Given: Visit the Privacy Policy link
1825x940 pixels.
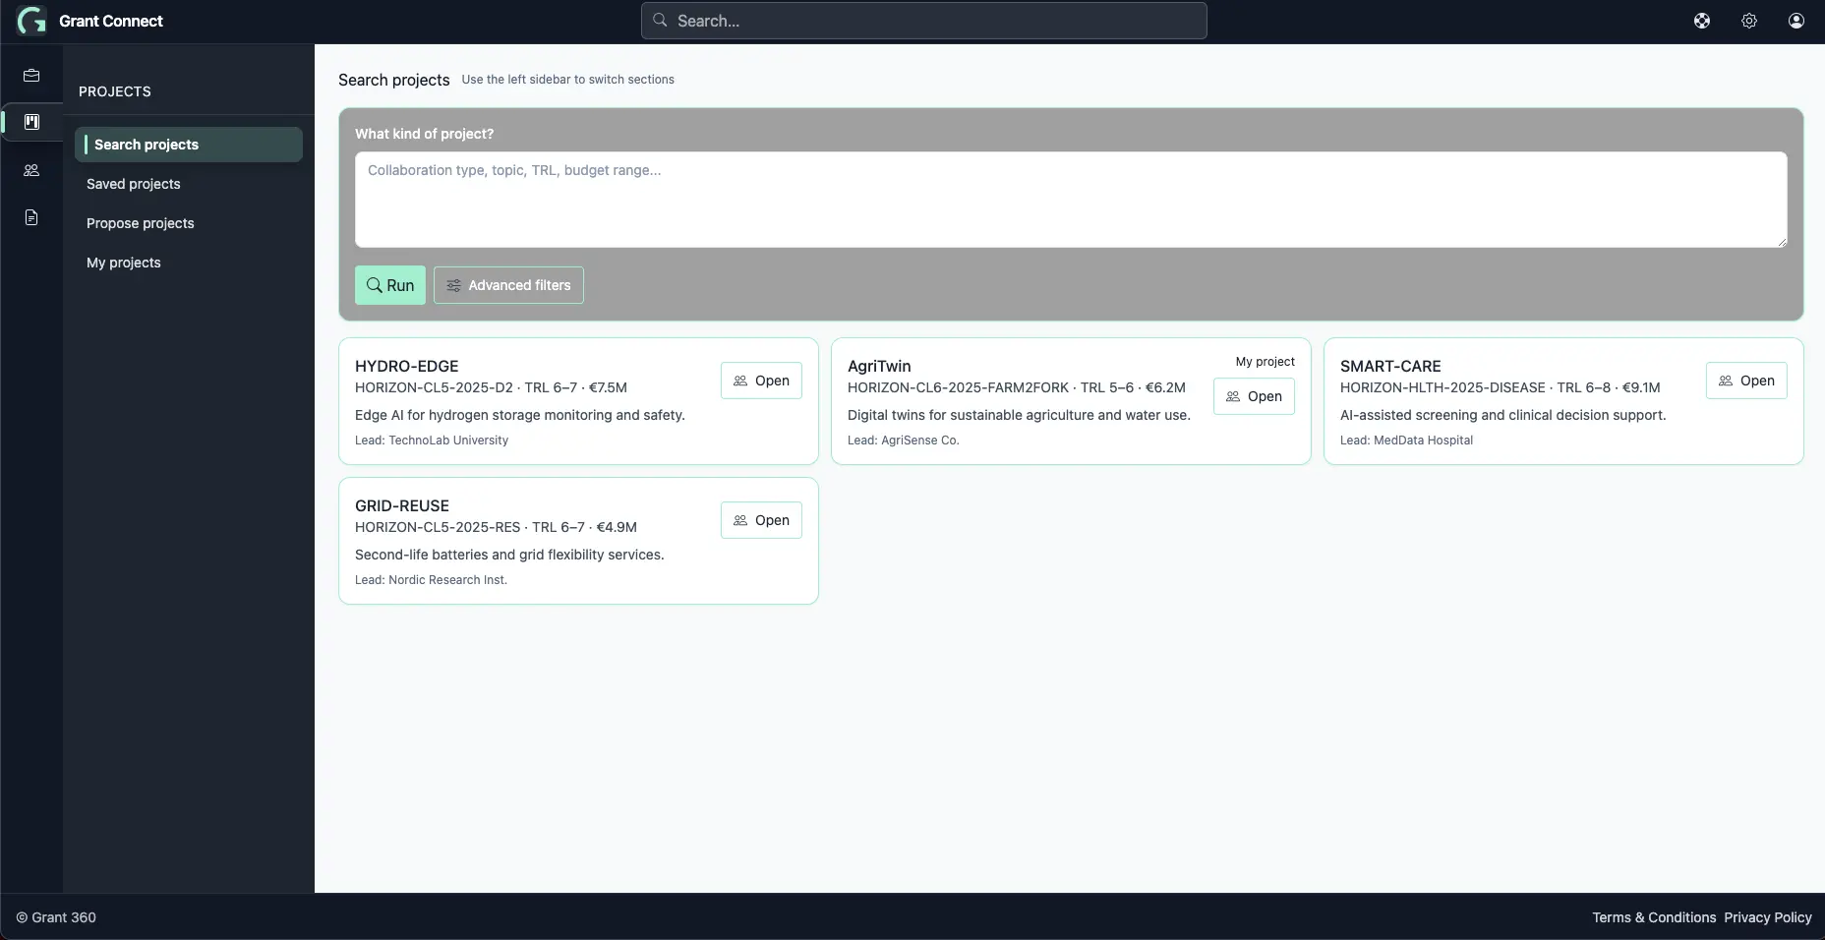Looking at the screenshot, I should point(1767,917).
